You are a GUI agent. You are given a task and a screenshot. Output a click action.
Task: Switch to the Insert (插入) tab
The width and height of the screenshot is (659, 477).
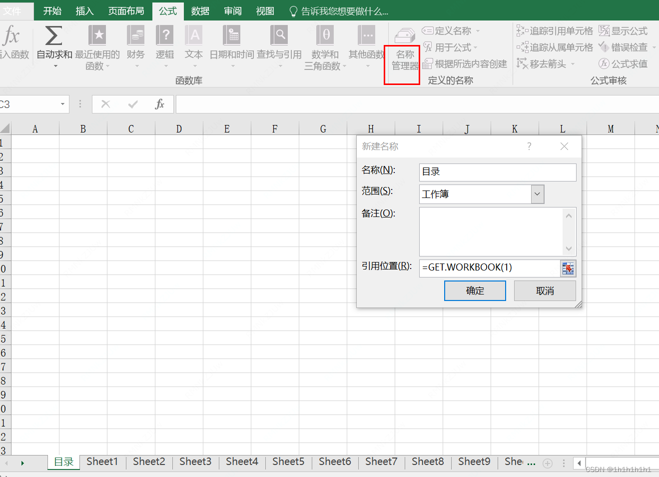point(84,11)
